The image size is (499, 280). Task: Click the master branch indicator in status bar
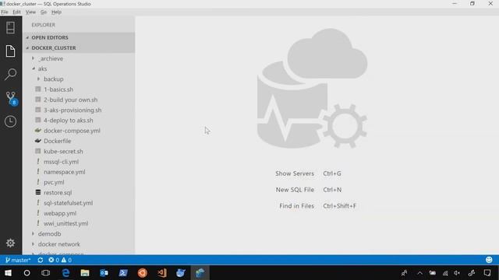[18, 260]
